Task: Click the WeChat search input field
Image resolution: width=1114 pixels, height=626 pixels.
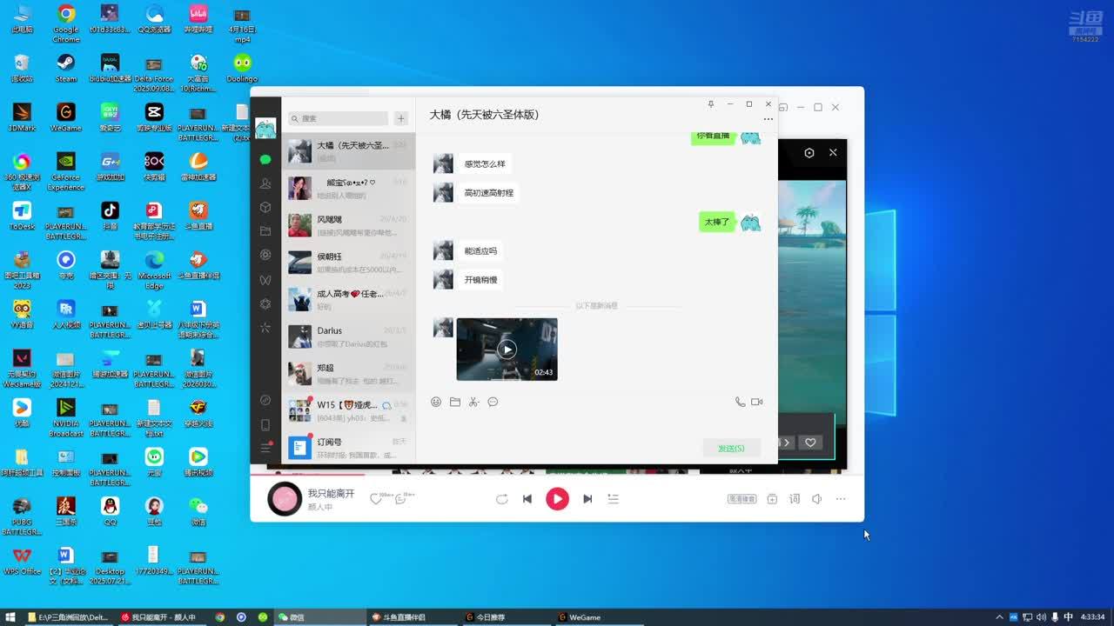Action: pos(341,118)
